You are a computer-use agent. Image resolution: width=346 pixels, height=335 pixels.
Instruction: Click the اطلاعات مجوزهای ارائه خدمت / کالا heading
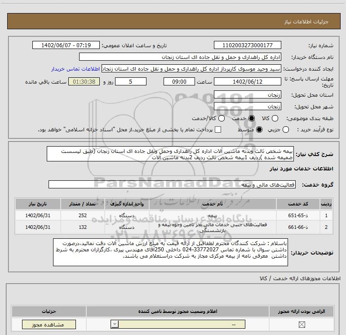300,278
